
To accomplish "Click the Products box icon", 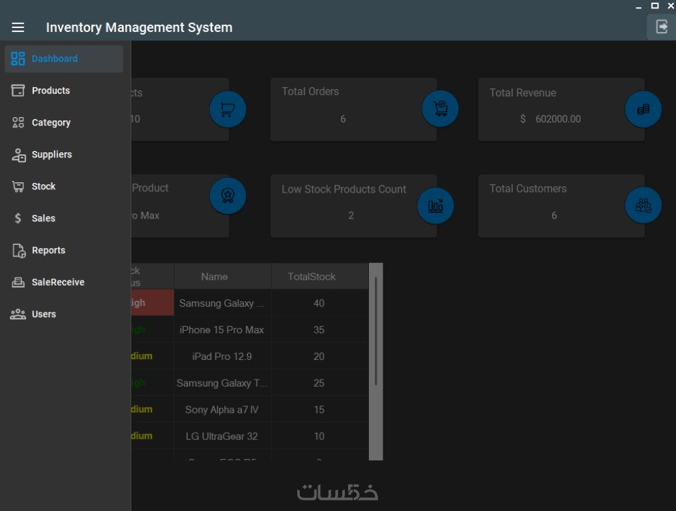I will (18, 90).
